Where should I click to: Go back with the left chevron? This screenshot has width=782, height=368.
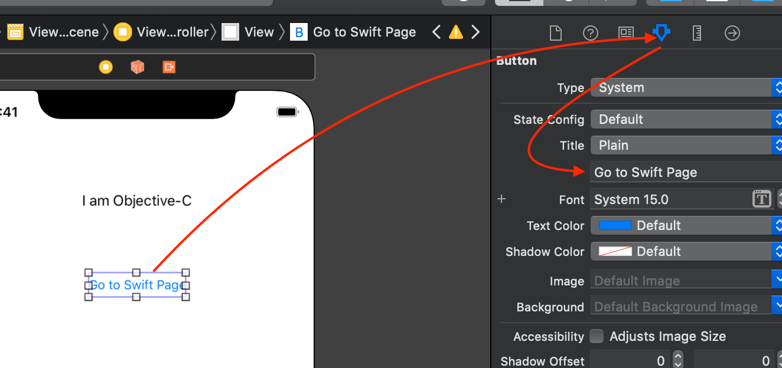pyautogui.click(x=436, y=32)
